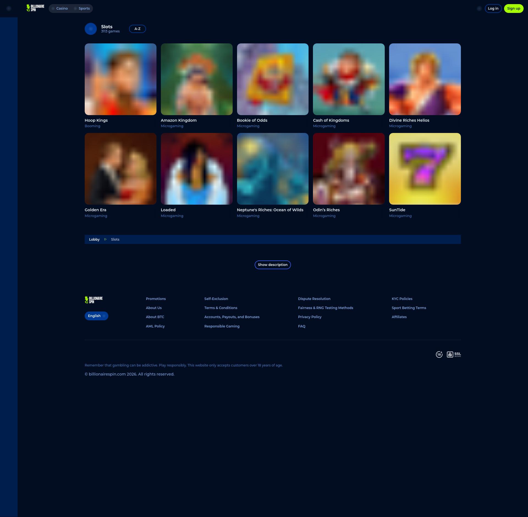Image resolution: width=528 pixels, height=517 pixels.
Task: Open the Hoop Kings game thumbnail
Action: pos(120,79)
